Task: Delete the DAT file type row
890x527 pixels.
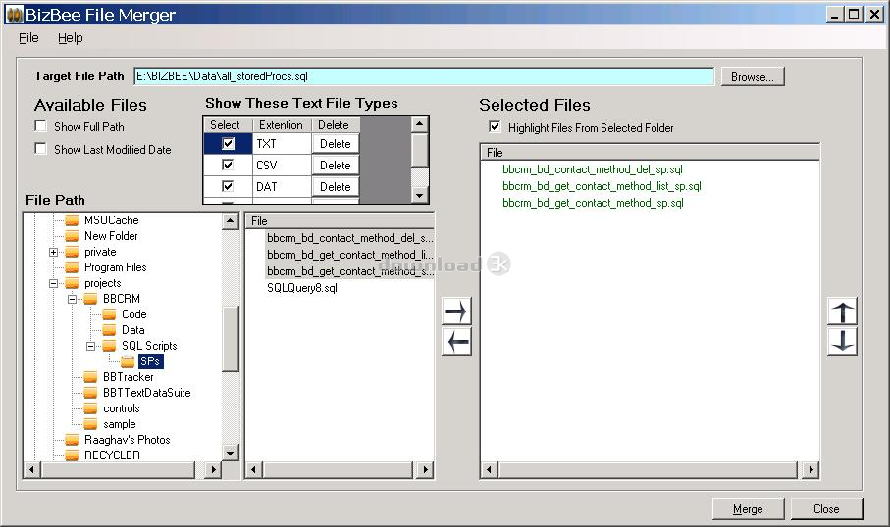Action: [336, 187]
